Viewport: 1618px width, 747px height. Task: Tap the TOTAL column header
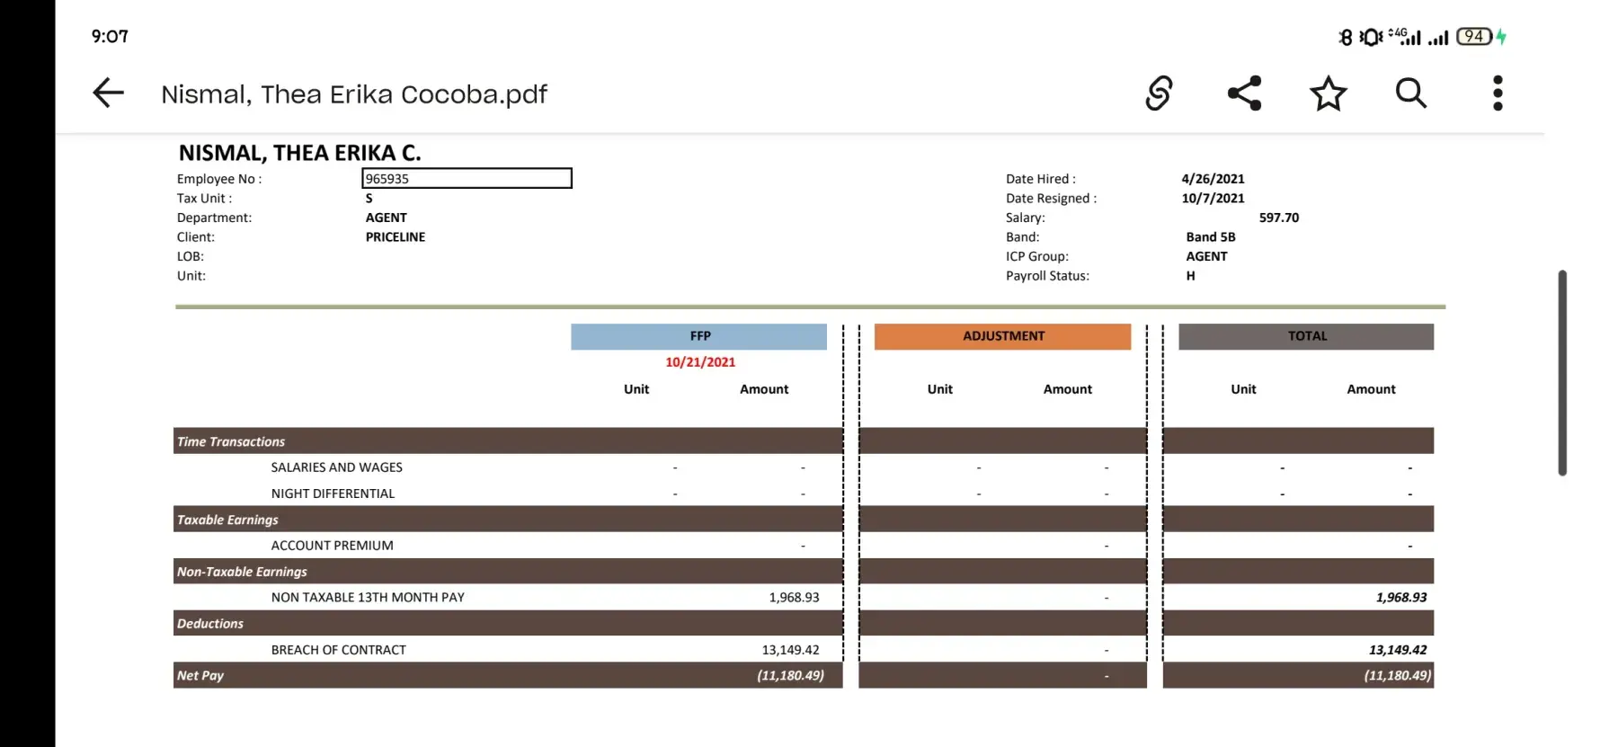pos(1307,336)
